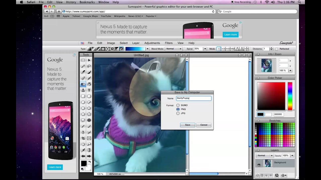Open the gradient preset dropdown arrow

[147, 49]
